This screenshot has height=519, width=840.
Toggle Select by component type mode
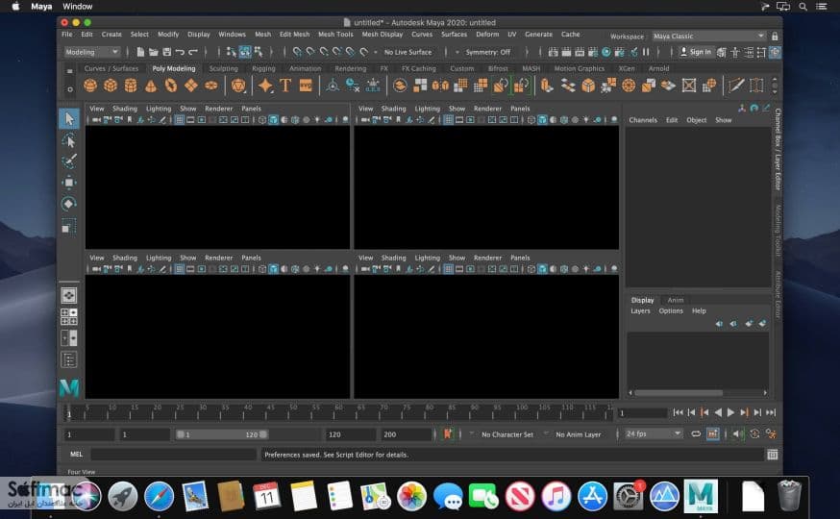coord(259,52)
